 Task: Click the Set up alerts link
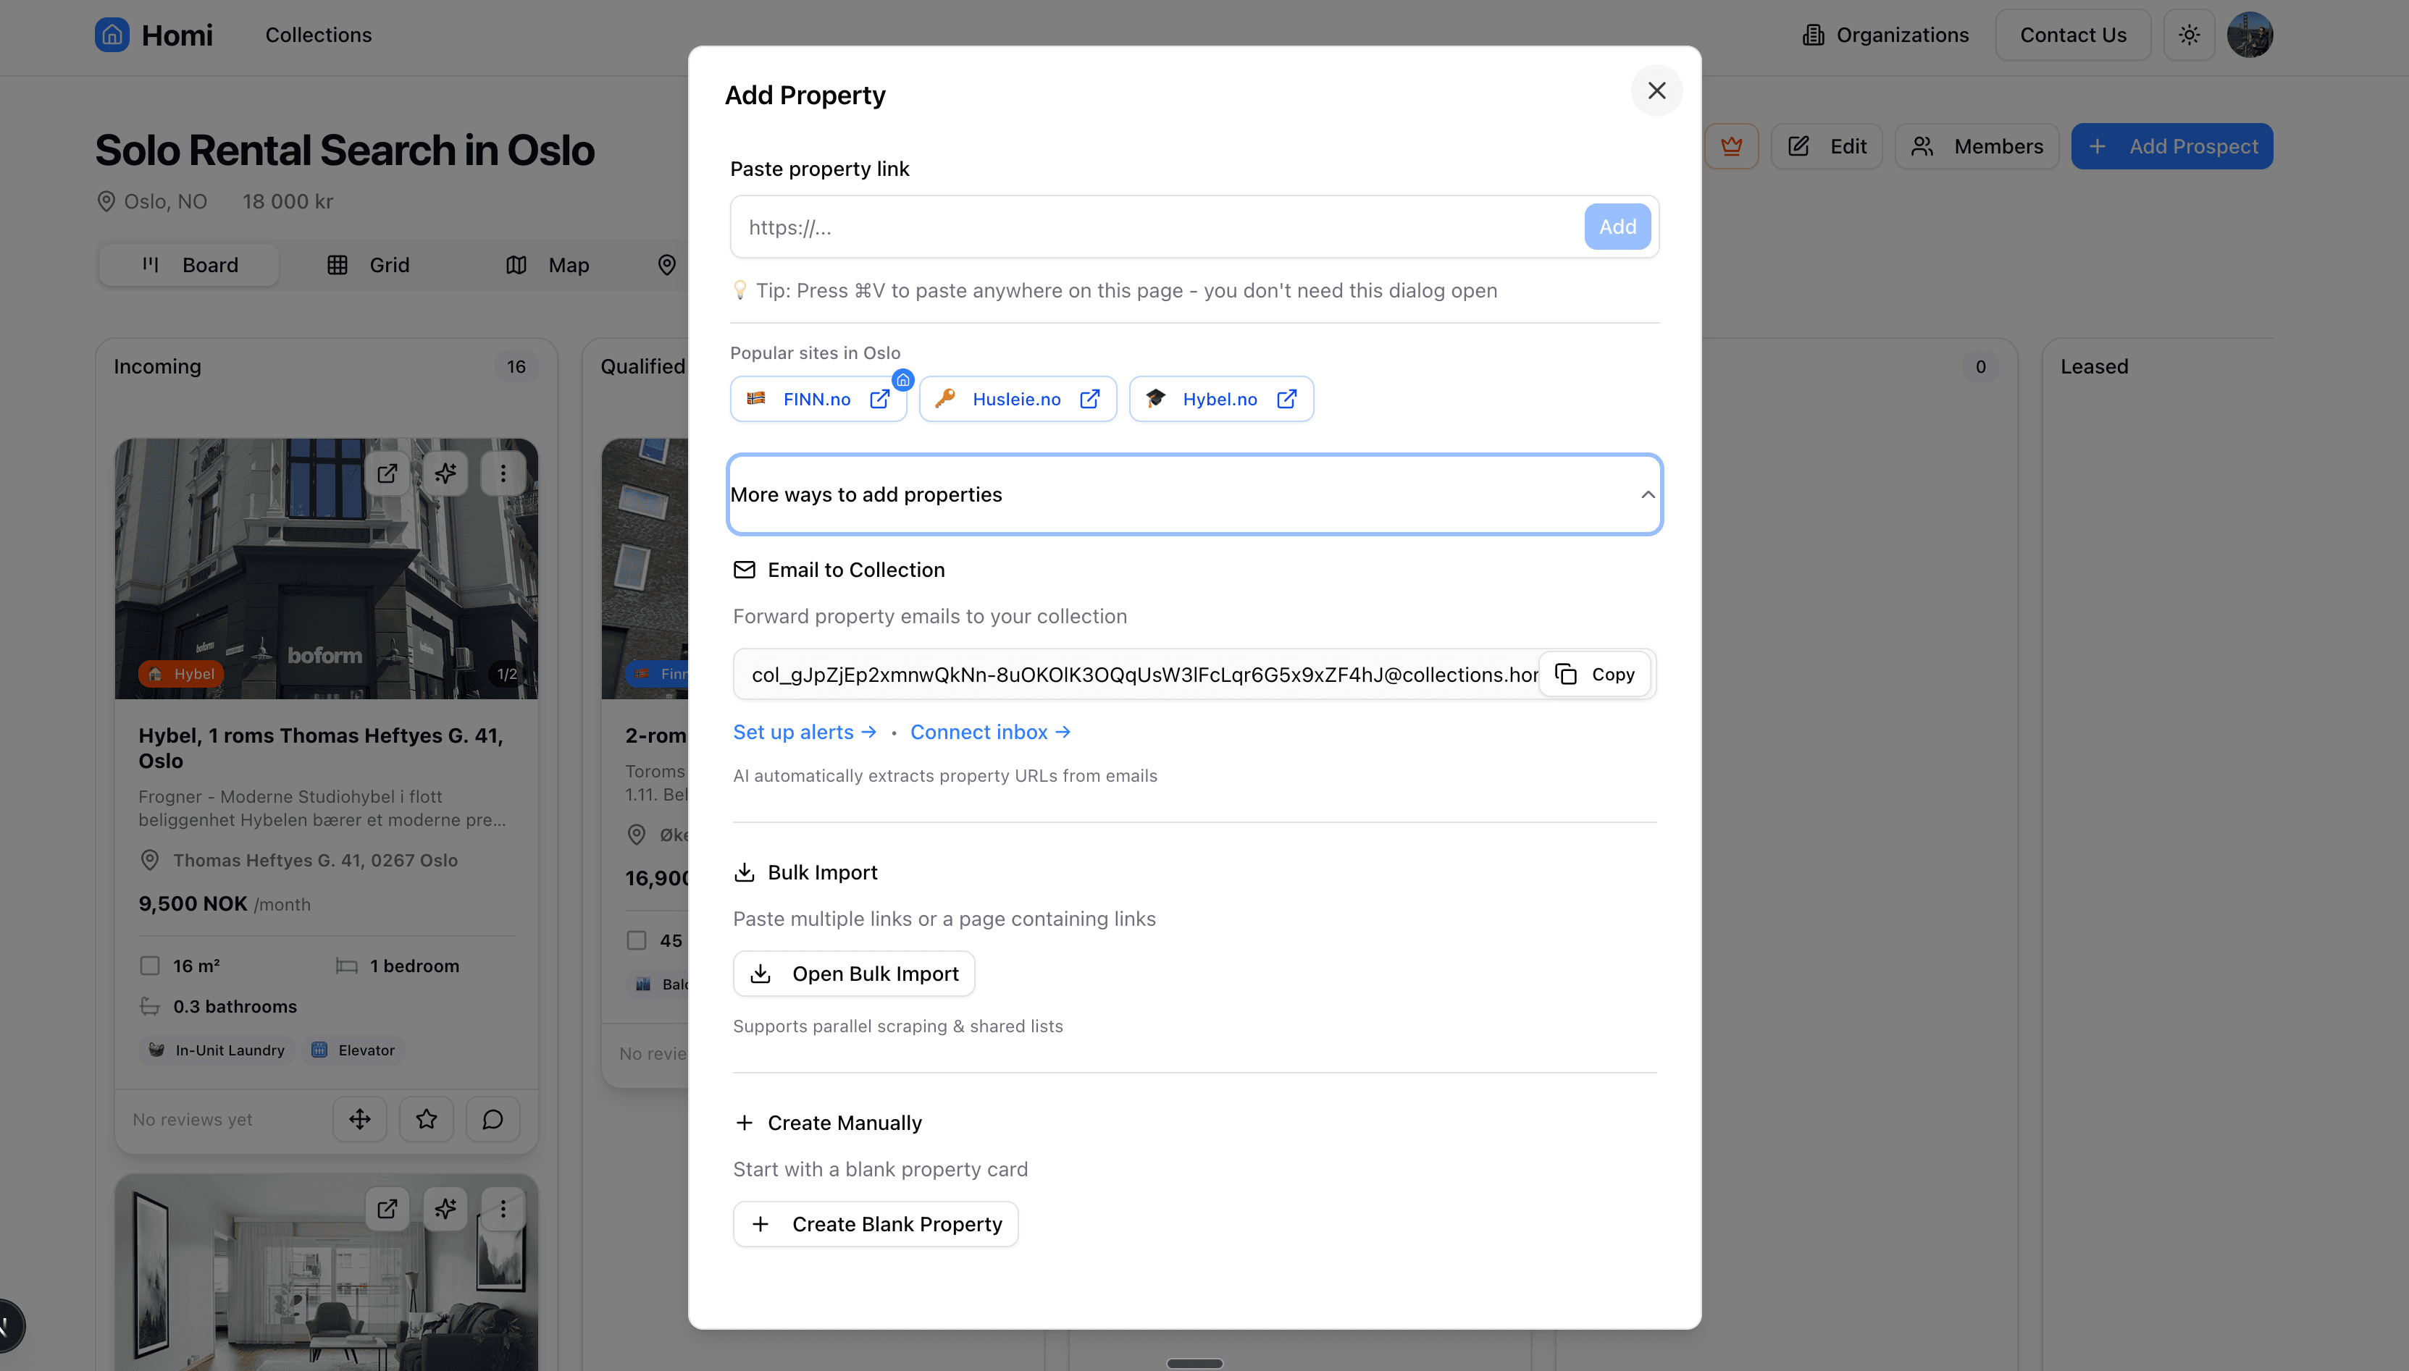[805, 732]
